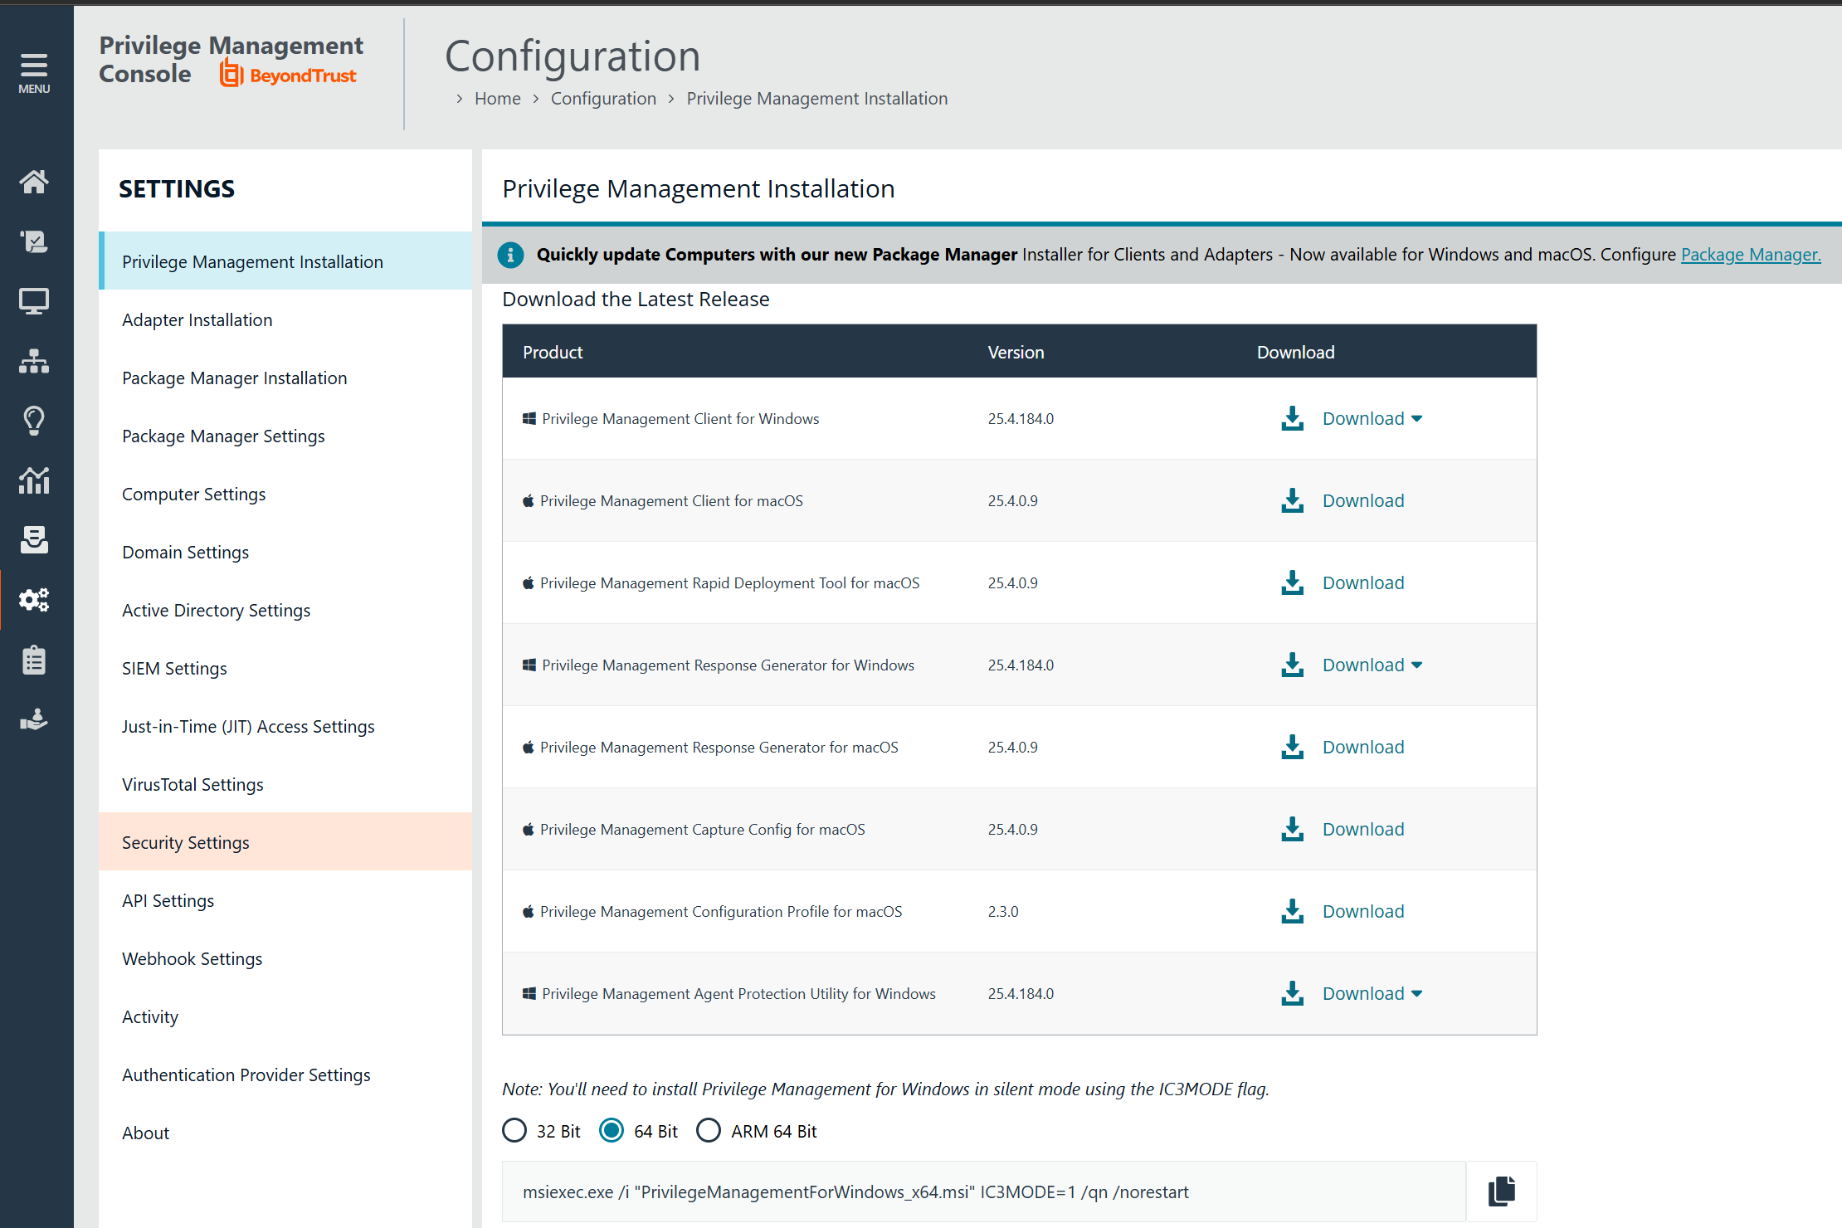Click download icon for Client for Windows
This screenshot has width=1842, height=1228.
[1292, 418]
